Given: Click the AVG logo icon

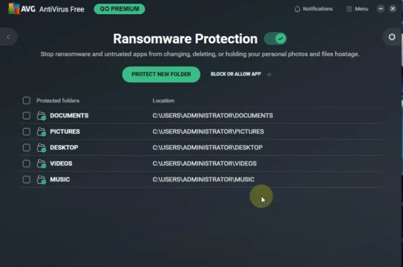Looking at the screenshot, I should pyautogui.click(x=14, y=9).
